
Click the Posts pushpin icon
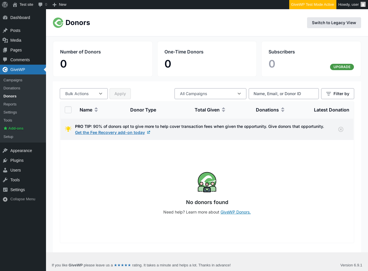coord(5,30)
